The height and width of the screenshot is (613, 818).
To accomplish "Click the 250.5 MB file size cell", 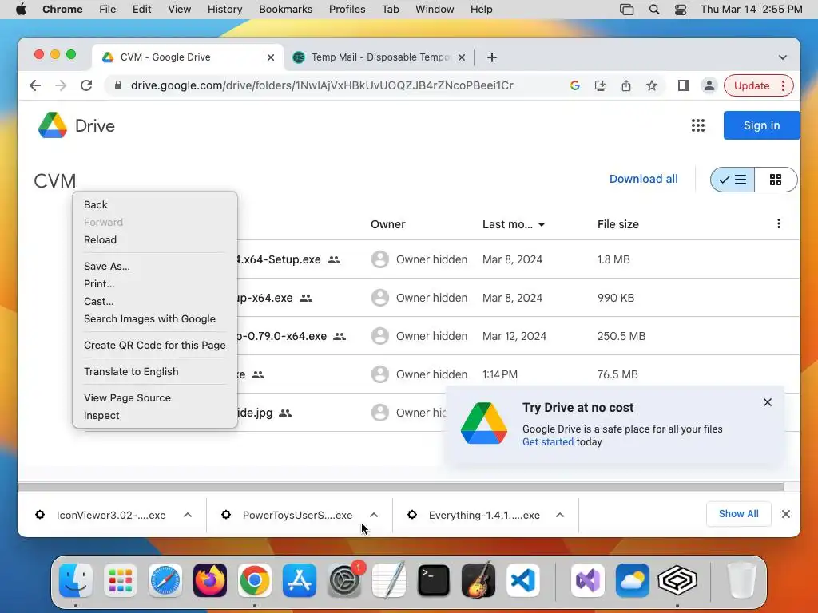I will coord(621,336).
